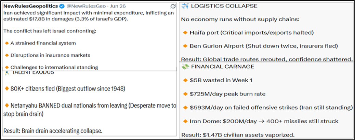Click the Netanyahu BANNED dual nationals line
Viewport: 355px width, 140px height.
coord(90,110)
